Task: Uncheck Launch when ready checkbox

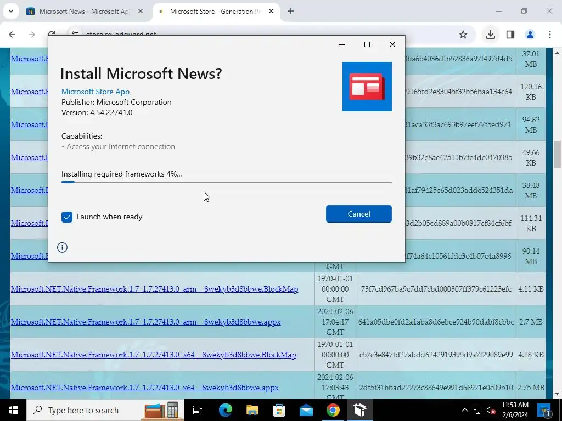Action: pos(66,217)
